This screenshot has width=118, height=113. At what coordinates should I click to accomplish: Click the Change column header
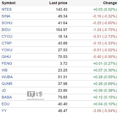click(110, 3)
